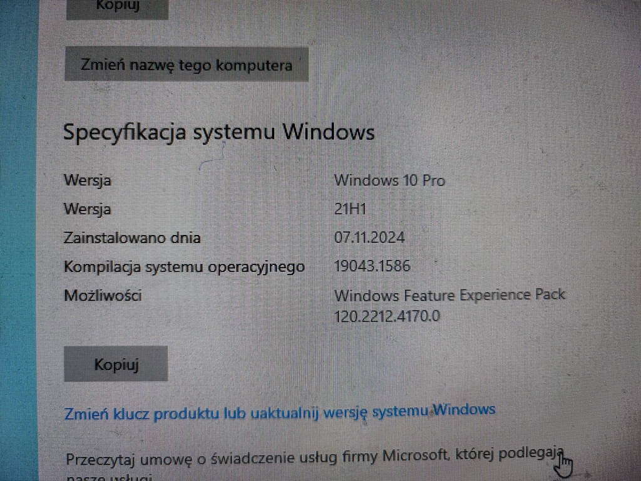Click the Zainstalowano dnia label
Viewport: 641px width, 481px height.
[132, 237]
